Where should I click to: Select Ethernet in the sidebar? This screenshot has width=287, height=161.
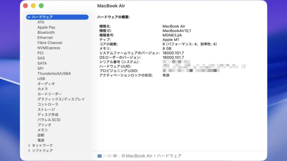click(x=45, y=37)
